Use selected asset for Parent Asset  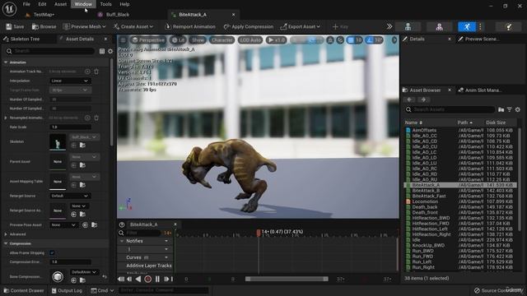click(x=74, y=165)
